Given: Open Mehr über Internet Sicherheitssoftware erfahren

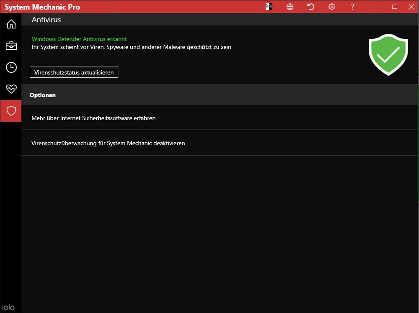Looking at the screenshot, I should (x=93, y=118).
